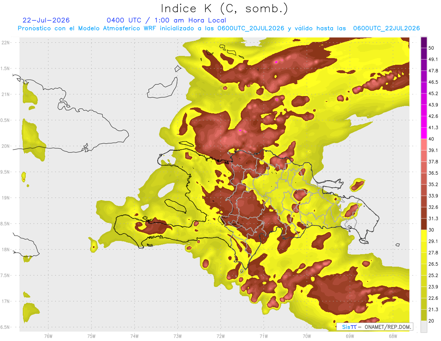Click the legend value "37.8"
Screen dimensions: 441x341
pyautogui.click(x=434, y=161)
